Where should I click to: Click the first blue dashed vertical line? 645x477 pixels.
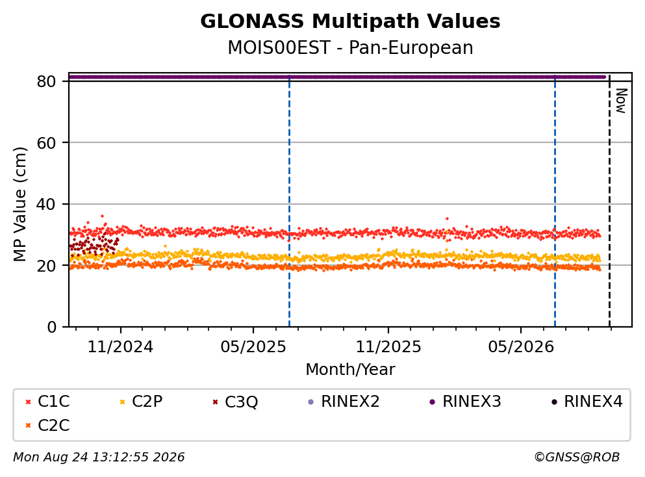289,201
